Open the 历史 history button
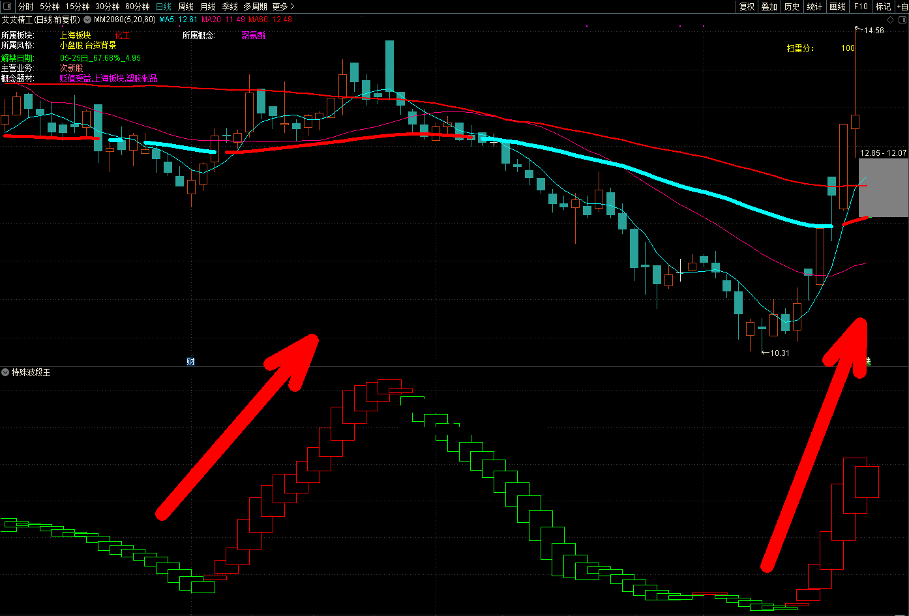 [x=792, y=7]
